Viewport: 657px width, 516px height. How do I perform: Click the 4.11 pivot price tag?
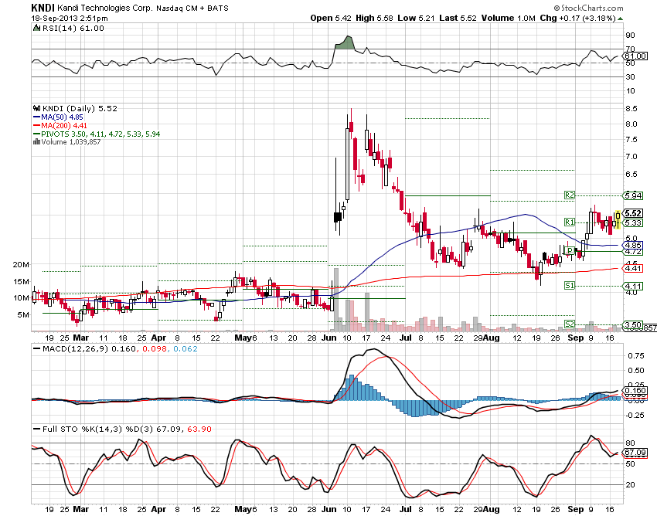coord(633,287)
